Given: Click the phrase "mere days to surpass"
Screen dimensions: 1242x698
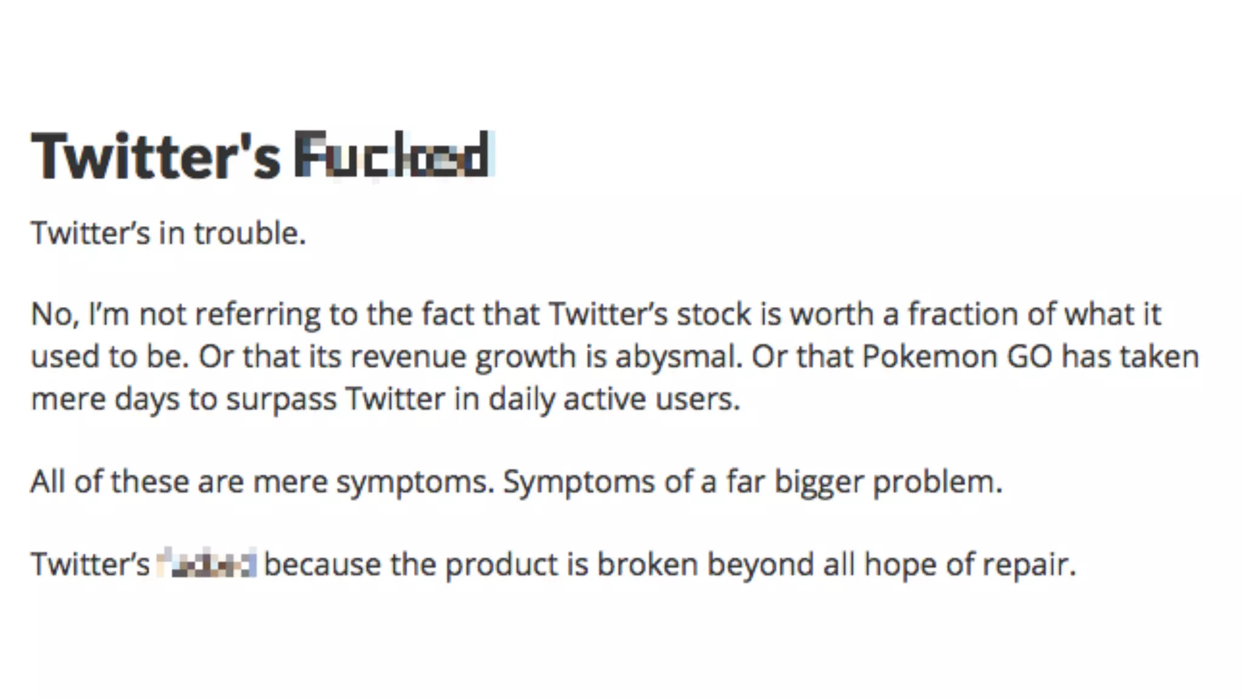Looking at the screenshot, I should point(183,399).
